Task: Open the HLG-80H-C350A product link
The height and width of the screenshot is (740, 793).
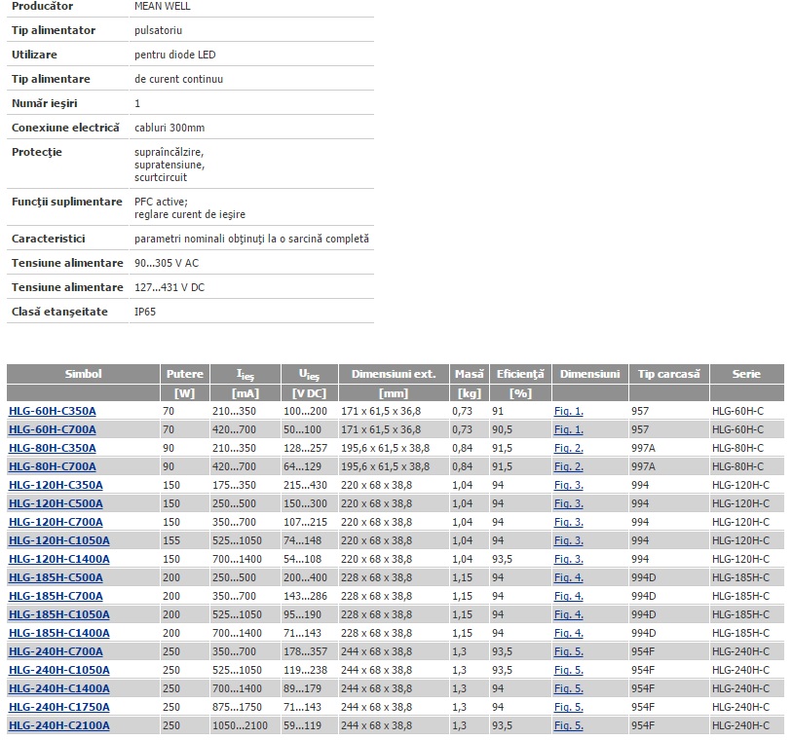Action: (53, 448)
